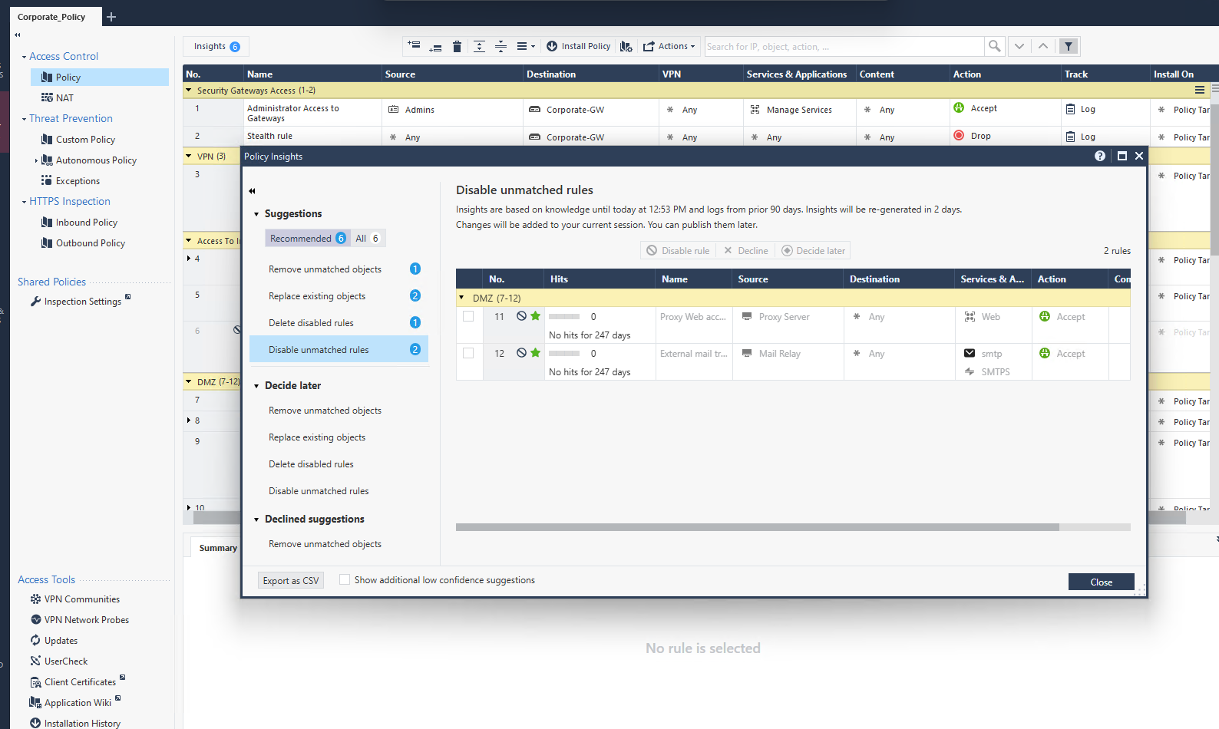Select Disable unmatched rules under Suggestions
This screenshot has height=729, width=1219.
coord(339,349)
